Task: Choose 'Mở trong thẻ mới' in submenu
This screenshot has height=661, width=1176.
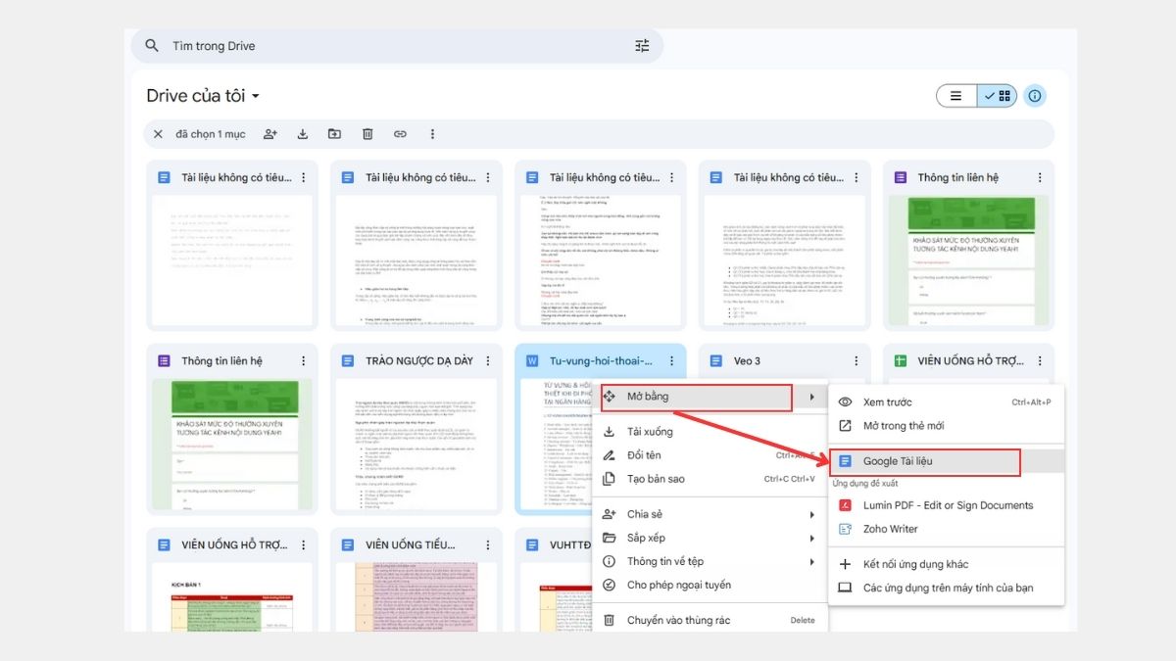Action: tap(946, 426)
